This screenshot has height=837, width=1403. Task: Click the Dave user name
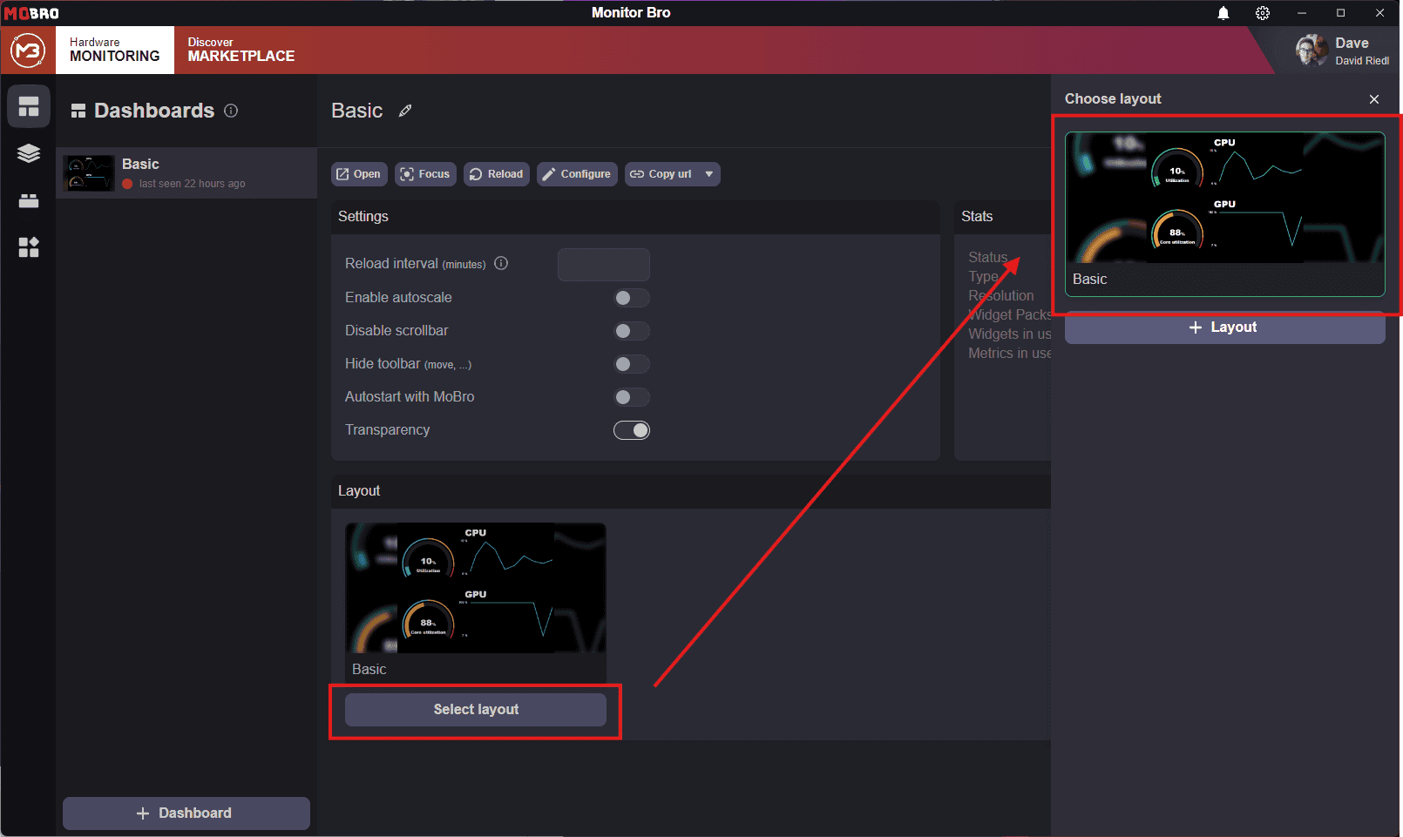[1352, 44]
